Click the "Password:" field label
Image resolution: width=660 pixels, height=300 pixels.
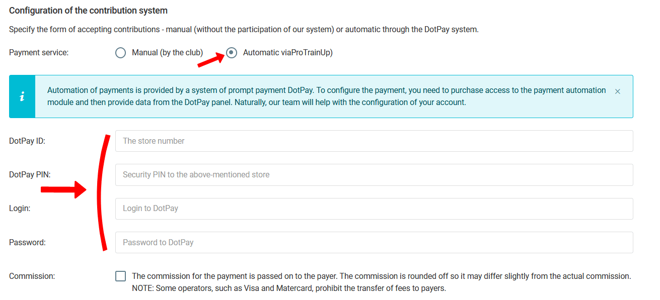27,242
